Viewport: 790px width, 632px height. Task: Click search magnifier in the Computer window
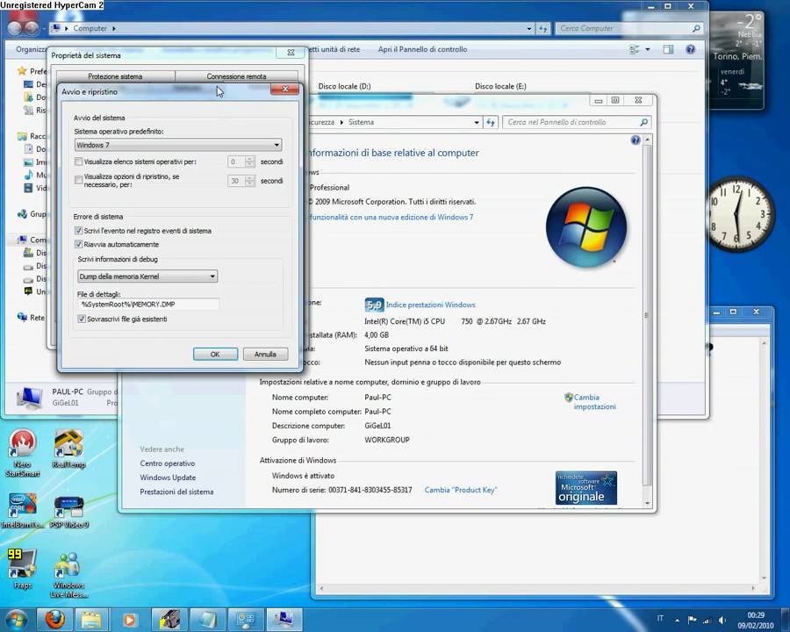pos(696,28)
